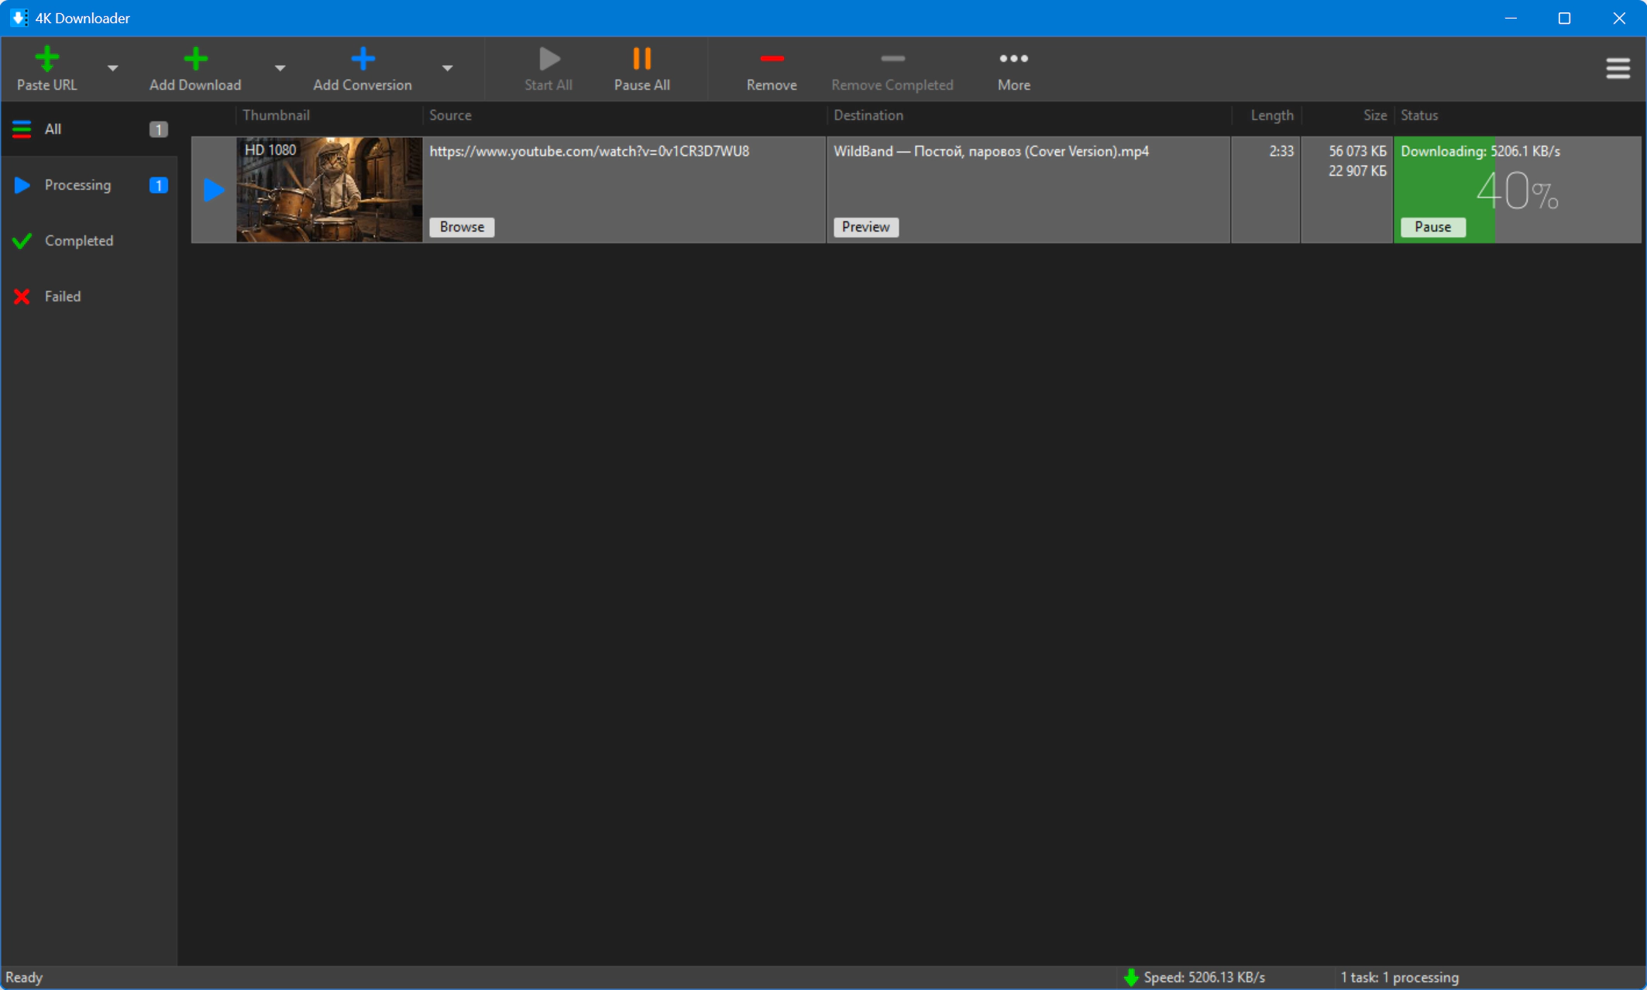Image resolution: width=1647 pixels, height=990 pixels.
Task: Click the 2:33 length value
Action: click(1281, 151)
